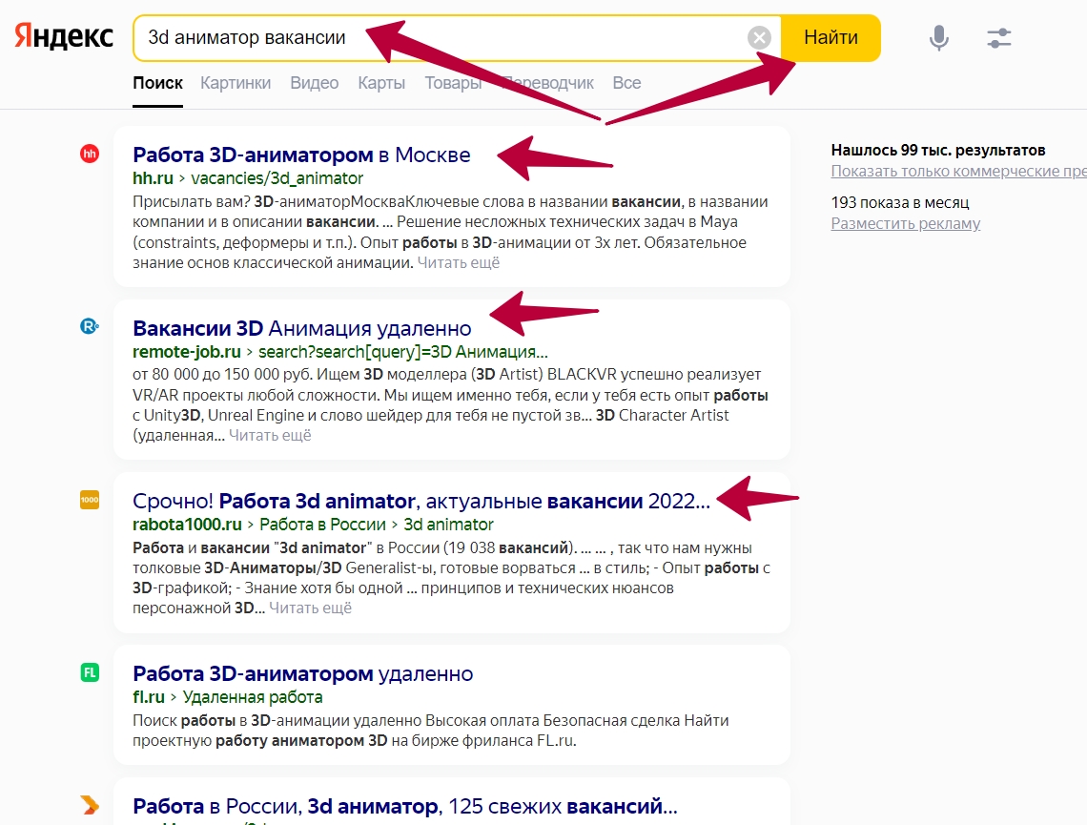
Task: Open the Переводчик tab
Action: 547,83
